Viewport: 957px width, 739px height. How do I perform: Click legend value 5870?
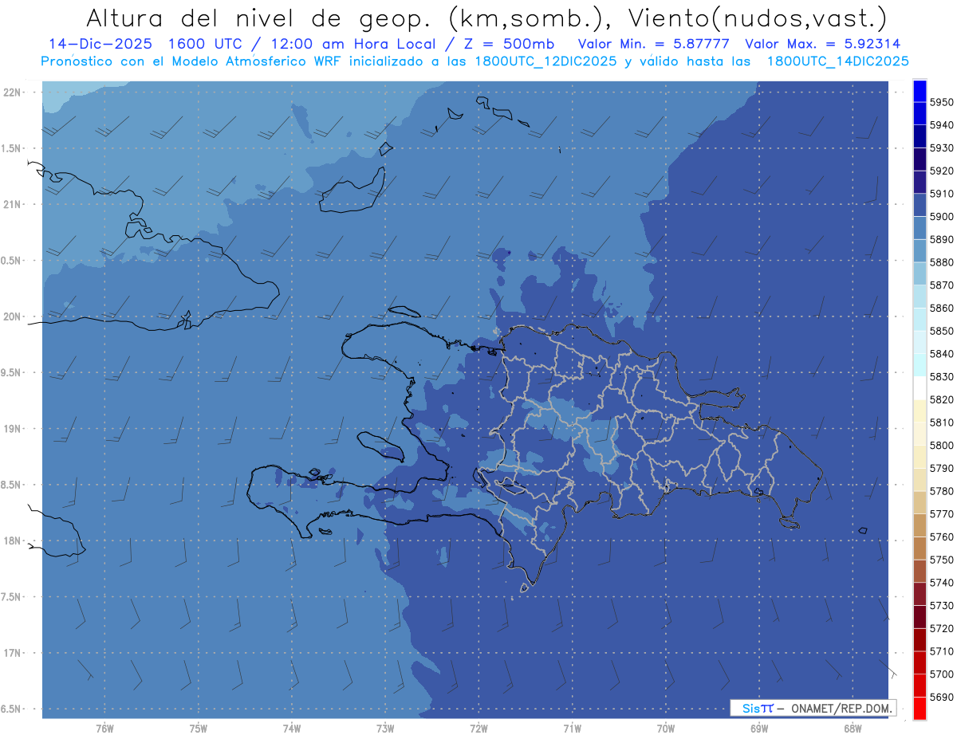(941, 285)
